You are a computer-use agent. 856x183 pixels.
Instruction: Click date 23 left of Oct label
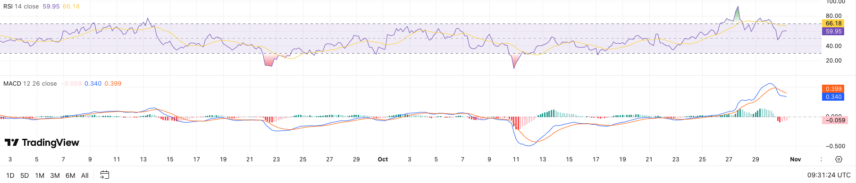click(276, 159)
